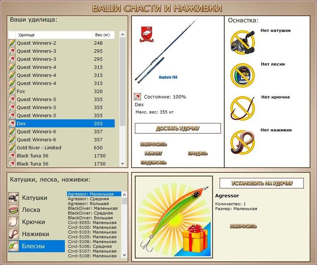Click the Nephele 750 rod picture
317x265 pixels.
tap(166, 51)
